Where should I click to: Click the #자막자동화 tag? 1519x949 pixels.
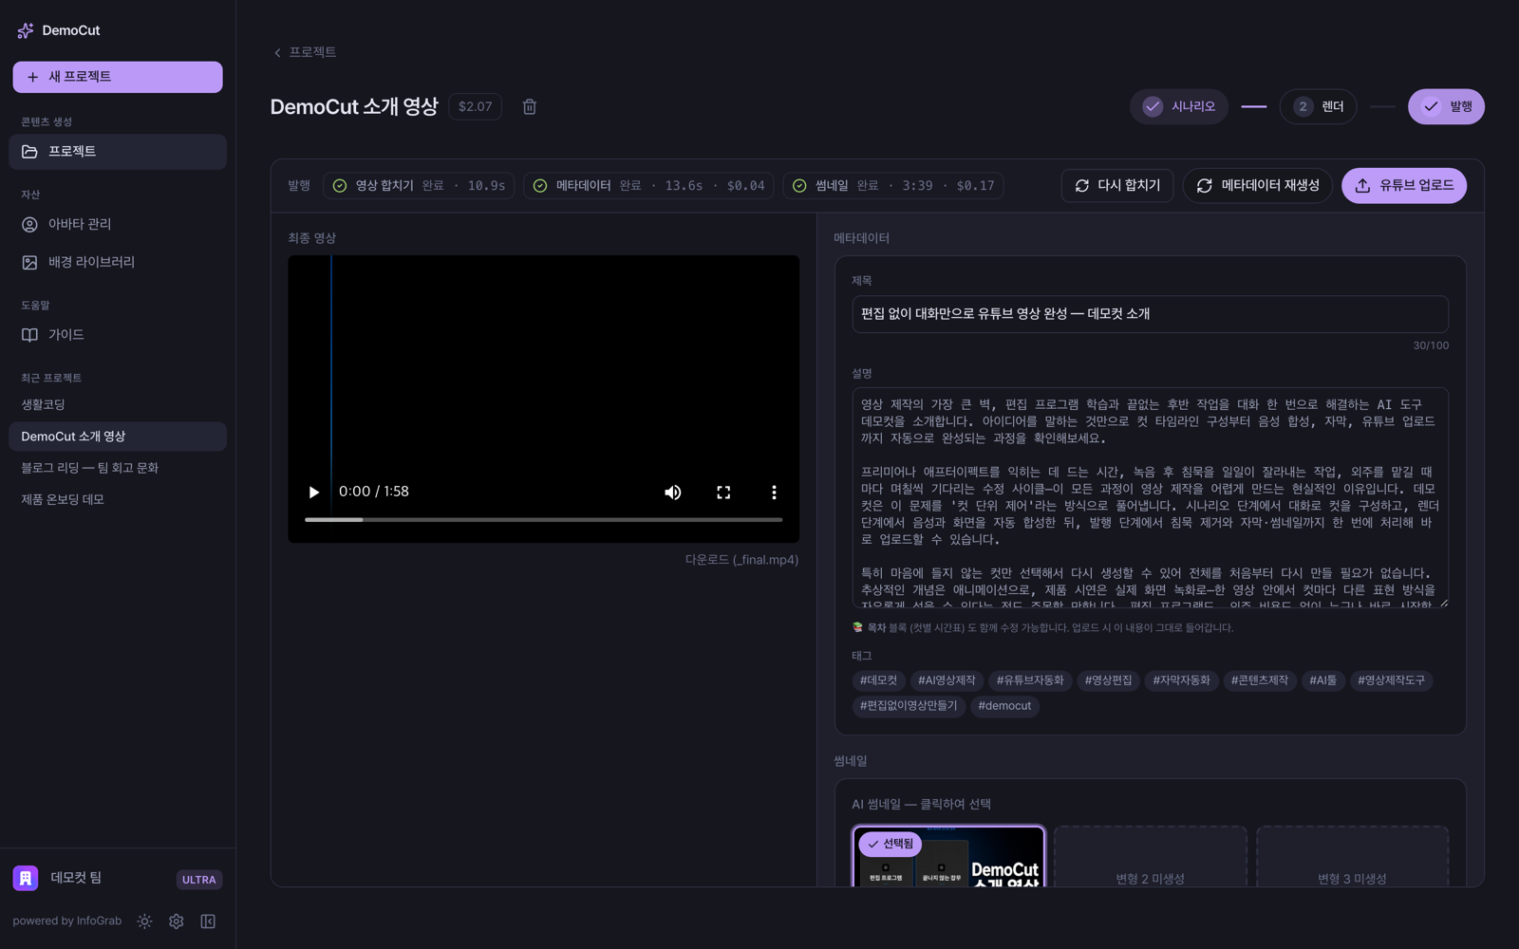(x=1181, y=680)
